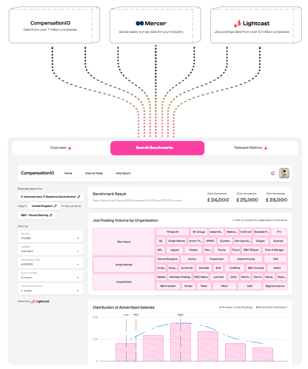The width and height of the screenshot is (308, 369).
Task: Open Role Report breadcrumb
Action: 123,173
